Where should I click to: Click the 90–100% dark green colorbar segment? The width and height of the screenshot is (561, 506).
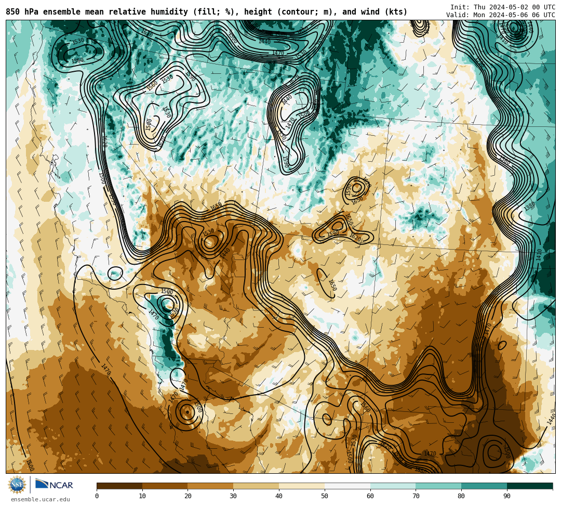(530, 486)
